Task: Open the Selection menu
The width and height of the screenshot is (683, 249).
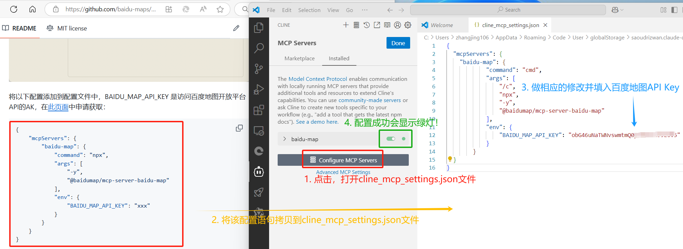Action: click(x=309, y=10)
